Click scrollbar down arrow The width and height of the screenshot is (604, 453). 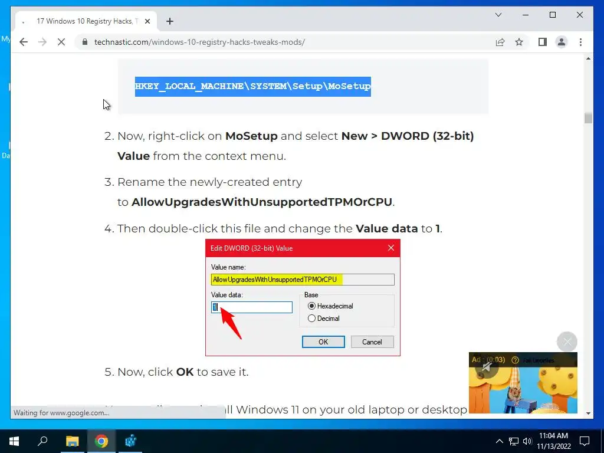click(588, 413)
